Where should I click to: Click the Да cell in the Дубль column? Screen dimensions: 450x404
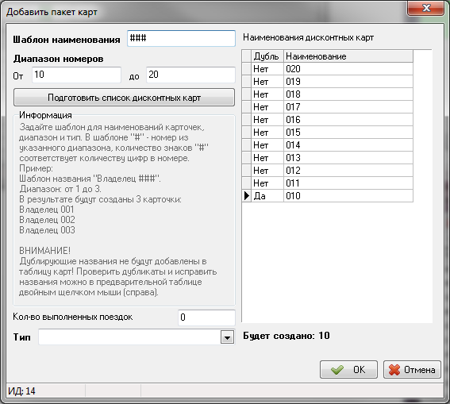coord(267,196)
